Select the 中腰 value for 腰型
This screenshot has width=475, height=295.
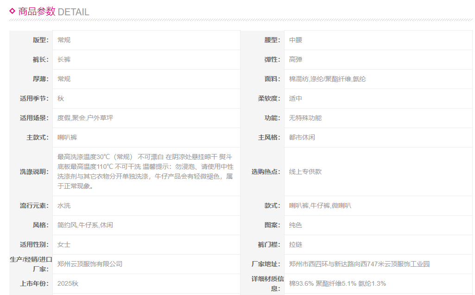tap(296, 40)
